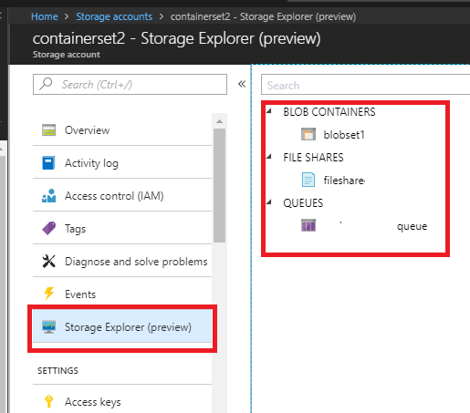The width and height of the screenshot is (470, 413).
Task: Click the sidebar scrollbar up arrow
Action: (219, 121)
